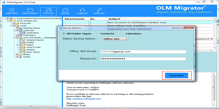Click the Saving Options dialog title icon

point(60,28)
